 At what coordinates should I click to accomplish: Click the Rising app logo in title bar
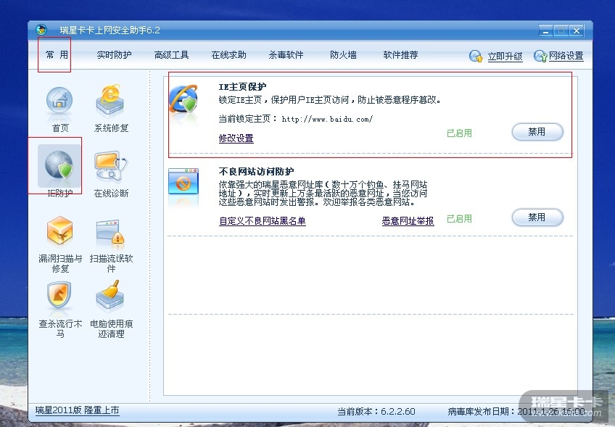(x=41, y=30)
